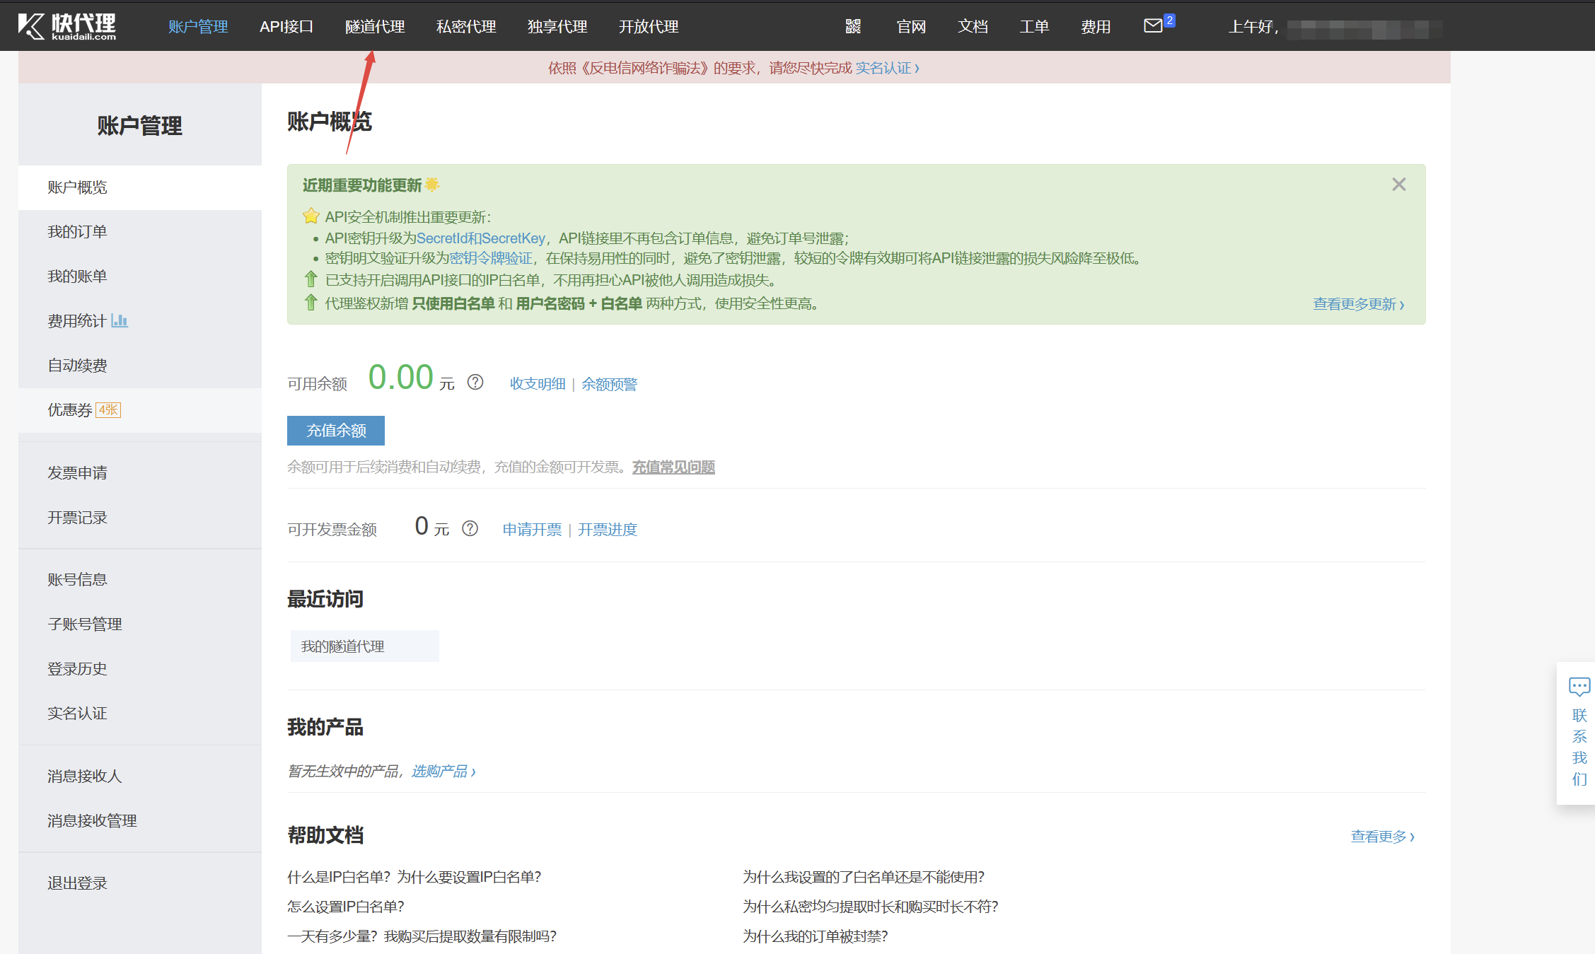
Task: Click 退出登录 in sidebar
Action: point(140,883)
